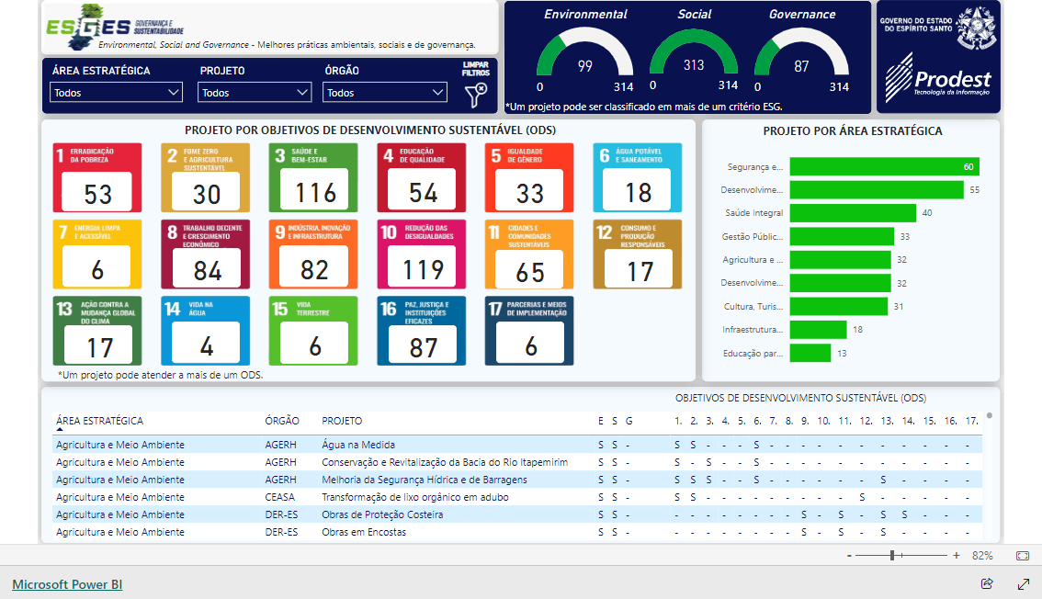Screen dimensions: 1042x599
Task: Click the zoom level slider handle
Action: (x=891, y=556)
